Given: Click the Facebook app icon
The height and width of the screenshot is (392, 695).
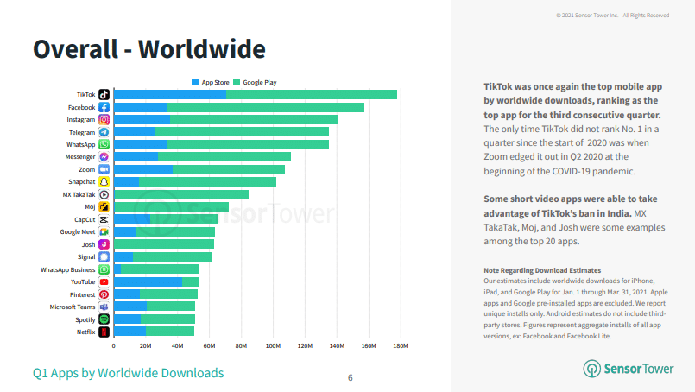Looking at the screenshot, I should (x=104, y=107).
